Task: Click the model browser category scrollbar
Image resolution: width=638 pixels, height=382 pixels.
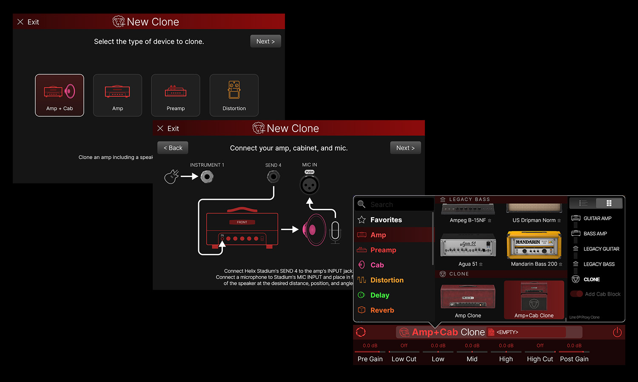Action: pos(433,239)
